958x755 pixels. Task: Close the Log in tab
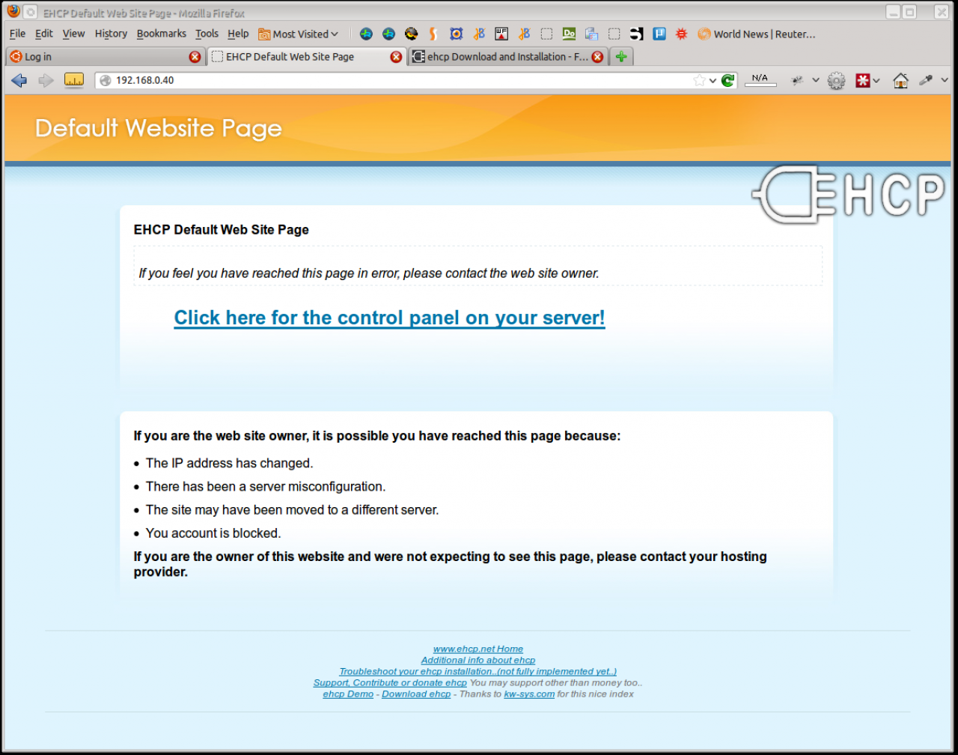[x=195, y=57]
